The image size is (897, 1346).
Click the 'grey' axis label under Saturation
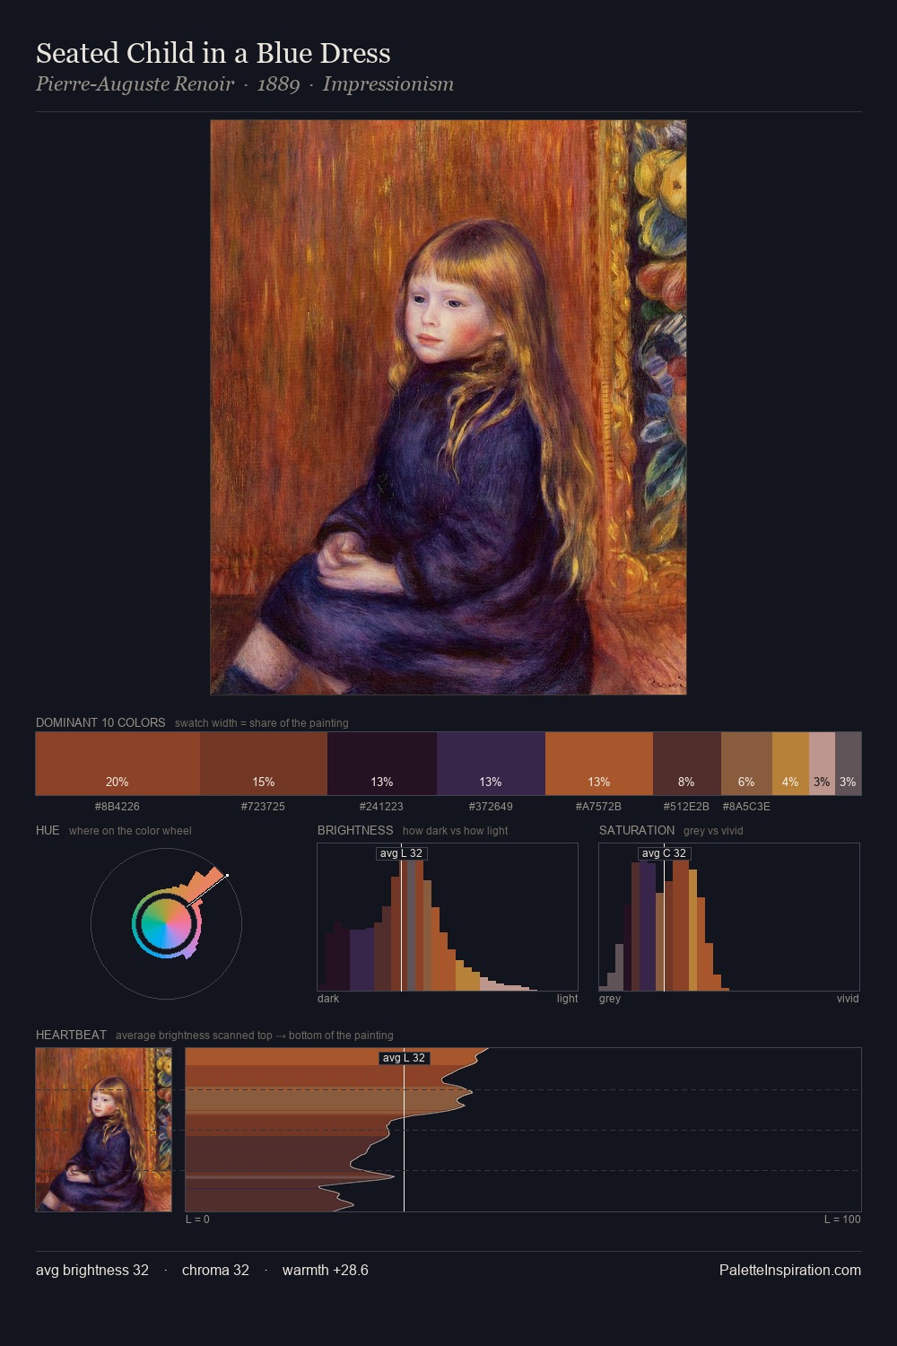click(x=610, y=999)
